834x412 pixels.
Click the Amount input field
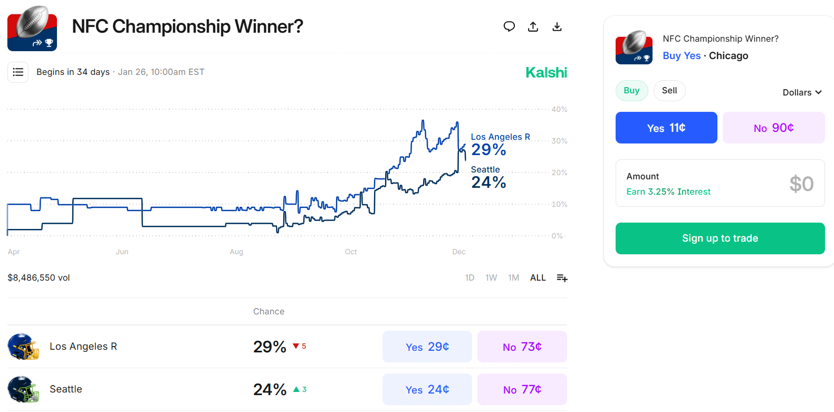(x=720, y=183)
